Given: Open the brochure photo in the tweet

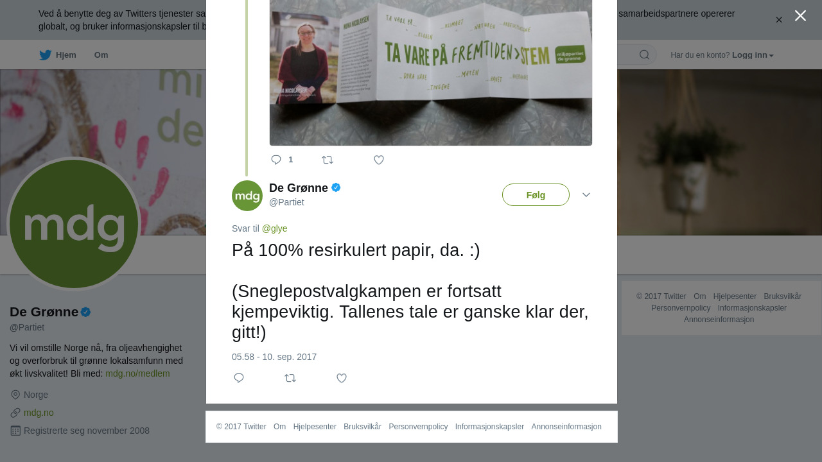Looking at the screenshot, I should pos(431,73).
